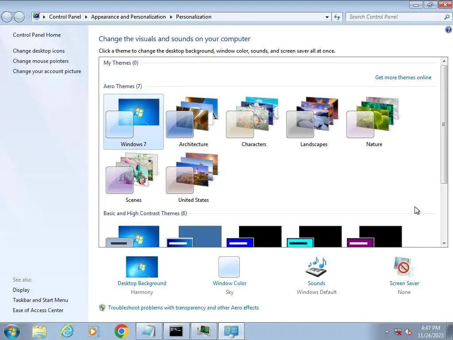The width and height of the screenshot is (453, 340).
Task: Launch Internet Explorer from taskbar
Action: coord(67,331)
